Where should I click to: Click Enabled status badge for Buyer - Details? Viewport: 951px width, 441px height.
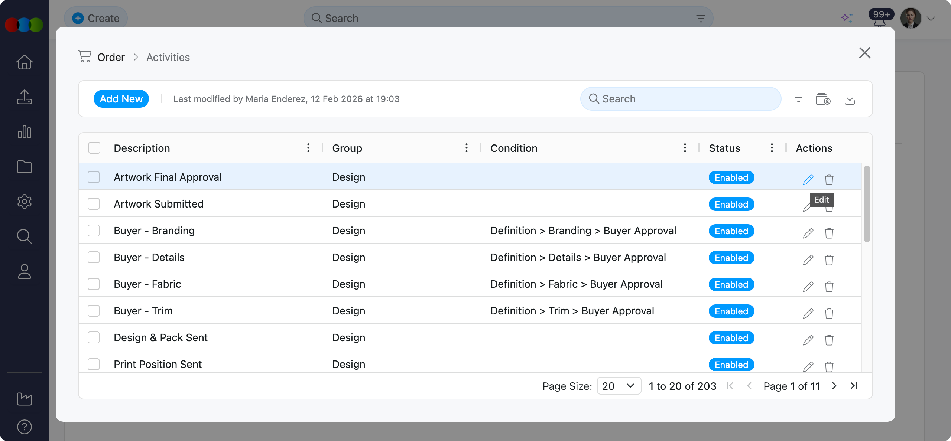point(731,258)
